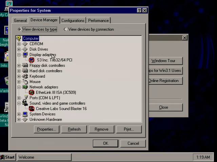The image size is (217, 162).
Task: Expand the CDROM branch
Action: 19,44
